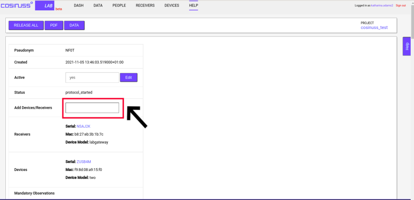The image size is (414, 200).
Task: Switch to the DEVICES page
Action: [x=172, y=5]
